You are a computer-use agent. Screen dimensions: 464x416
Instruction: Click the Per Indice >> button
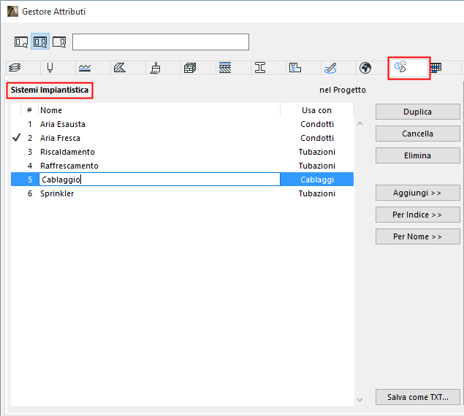[417, 215]
